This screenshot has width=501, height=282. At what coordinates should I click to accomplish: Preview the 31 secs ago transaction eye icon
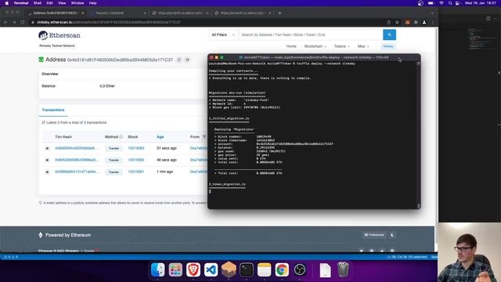coord(47,148)
